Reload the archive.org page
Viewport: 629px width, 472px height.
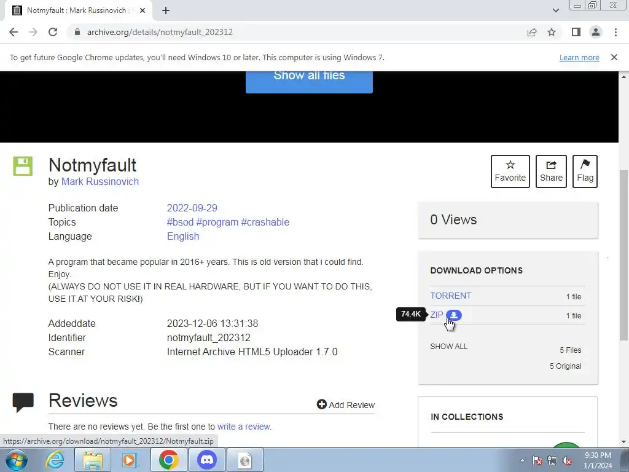coord(53,32)
